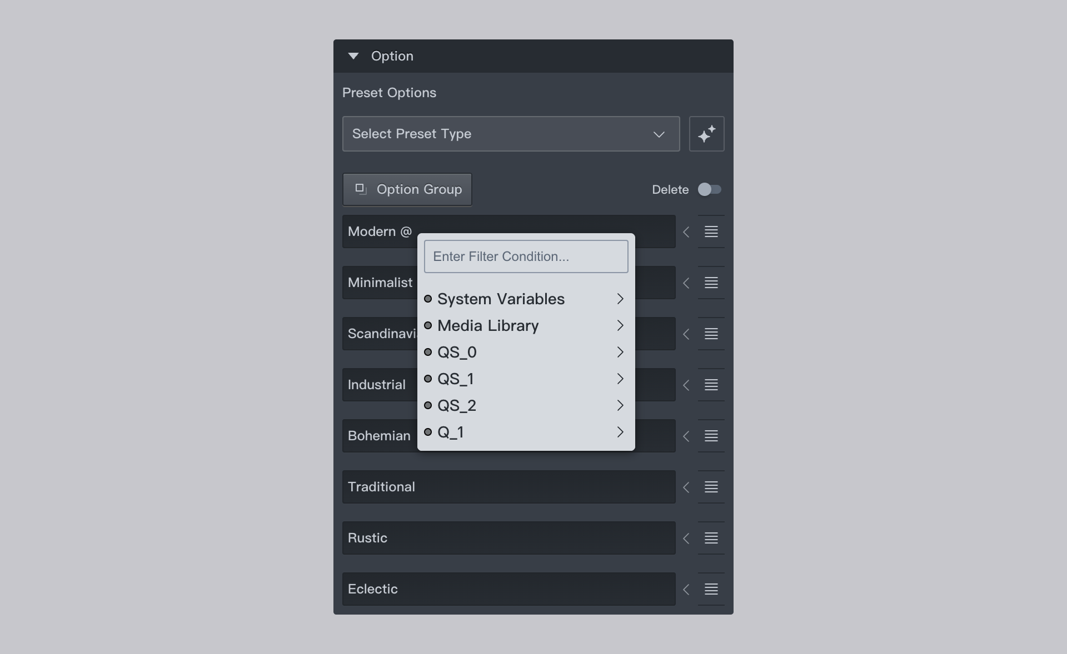Click the Traditional option input
The width and height of the screenshot is (1067, 654).
508,487
